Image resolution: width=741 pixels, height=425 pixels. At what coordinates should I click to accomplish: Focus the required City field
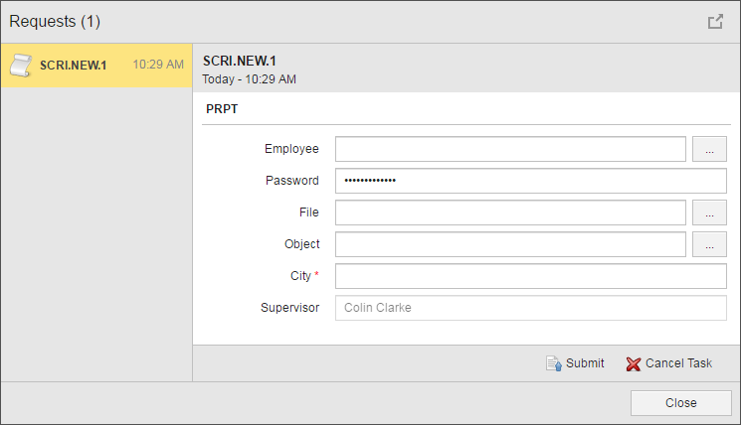click(530, 276)
